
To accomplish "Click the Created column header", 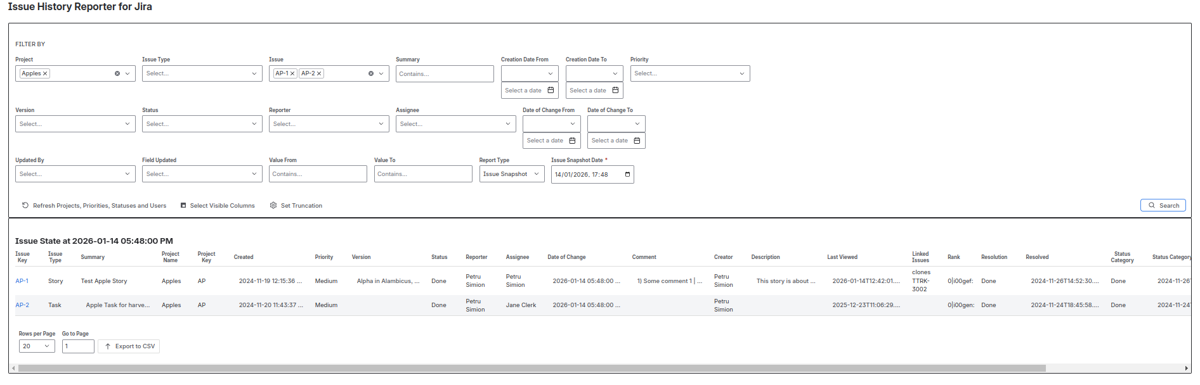I will click(244, 257).
